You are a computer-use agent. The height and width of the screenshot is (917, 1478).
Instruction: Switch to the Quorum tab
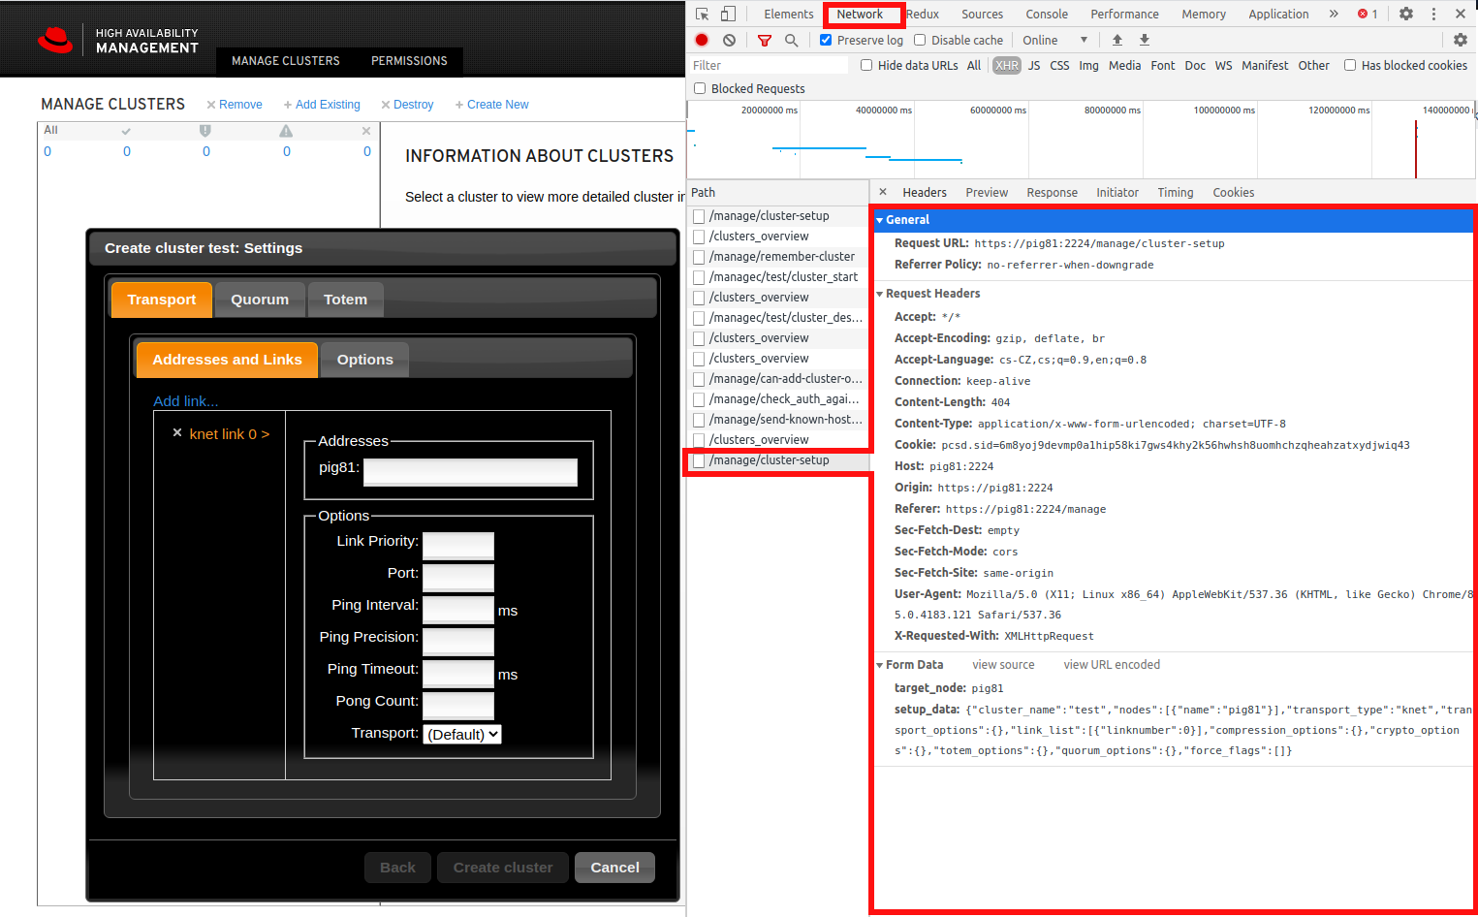coord(259,299)
